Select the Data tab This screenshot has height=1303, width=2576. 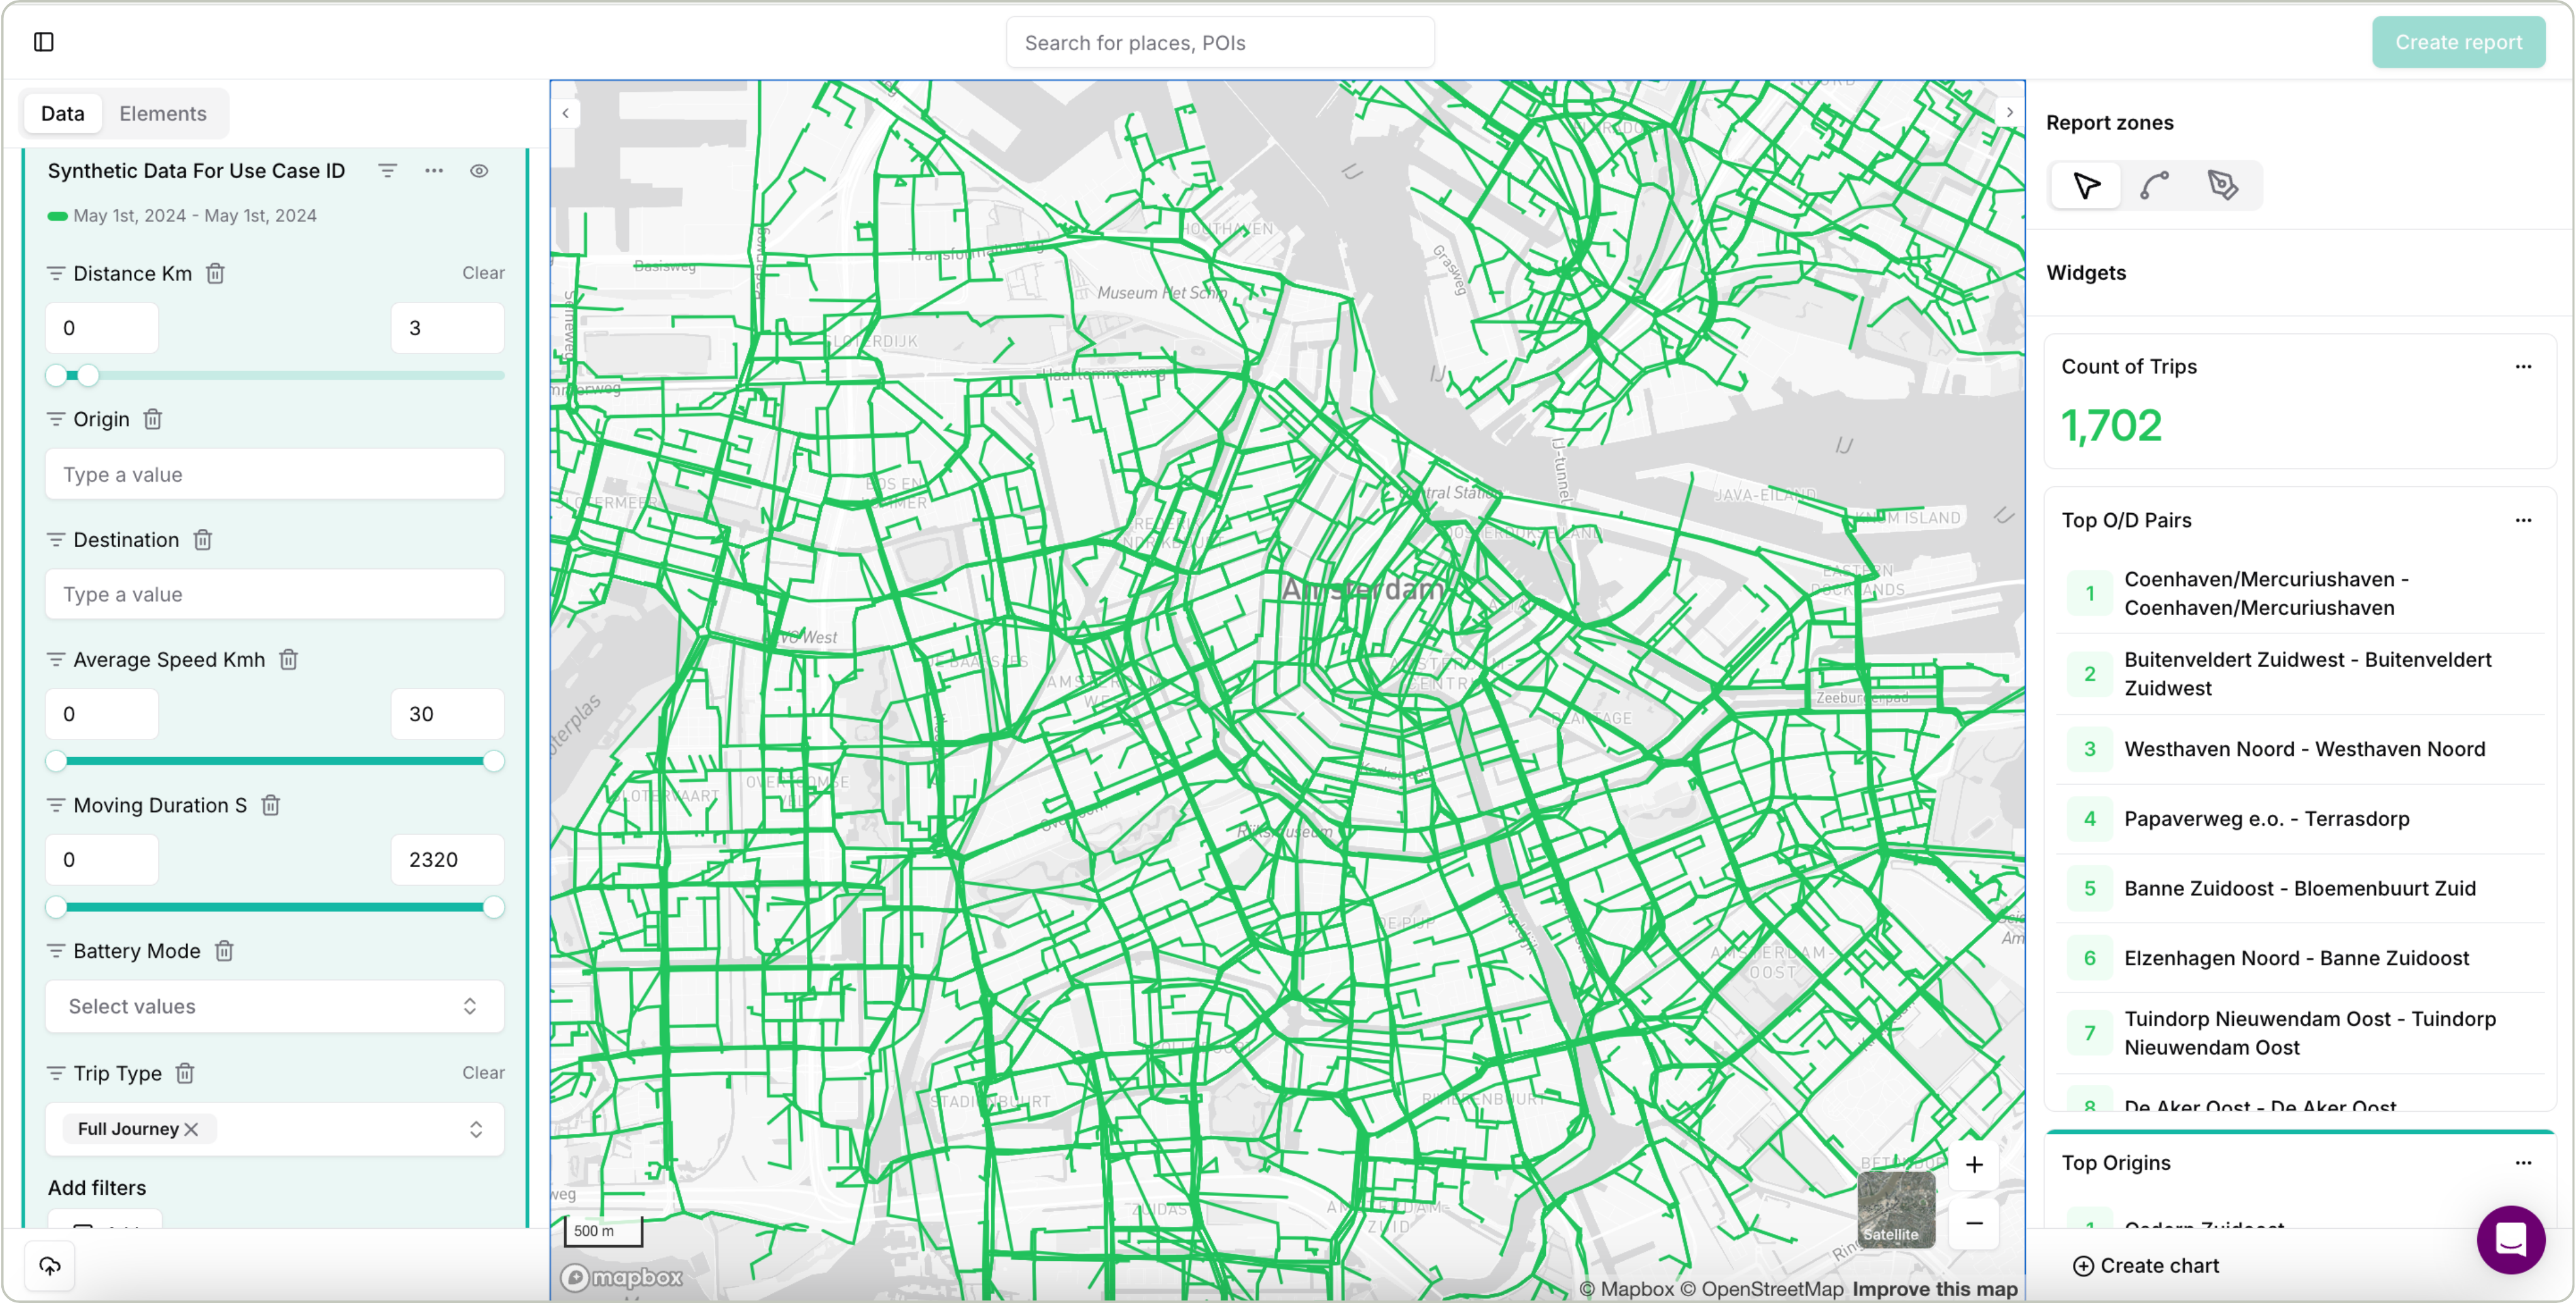pos(62,114)
